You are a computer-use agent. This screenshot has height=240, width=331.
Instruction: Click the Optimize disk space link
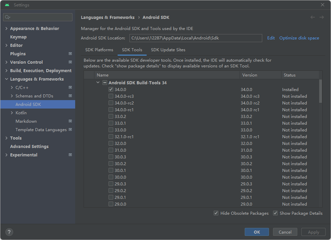pos(299,38)
